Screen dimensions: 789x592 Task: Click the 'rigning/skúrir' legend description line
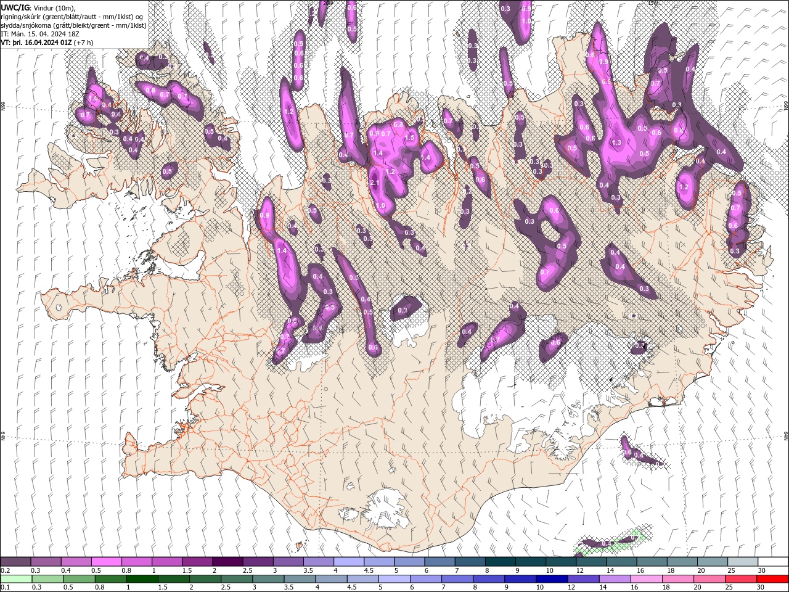[72, 17]
